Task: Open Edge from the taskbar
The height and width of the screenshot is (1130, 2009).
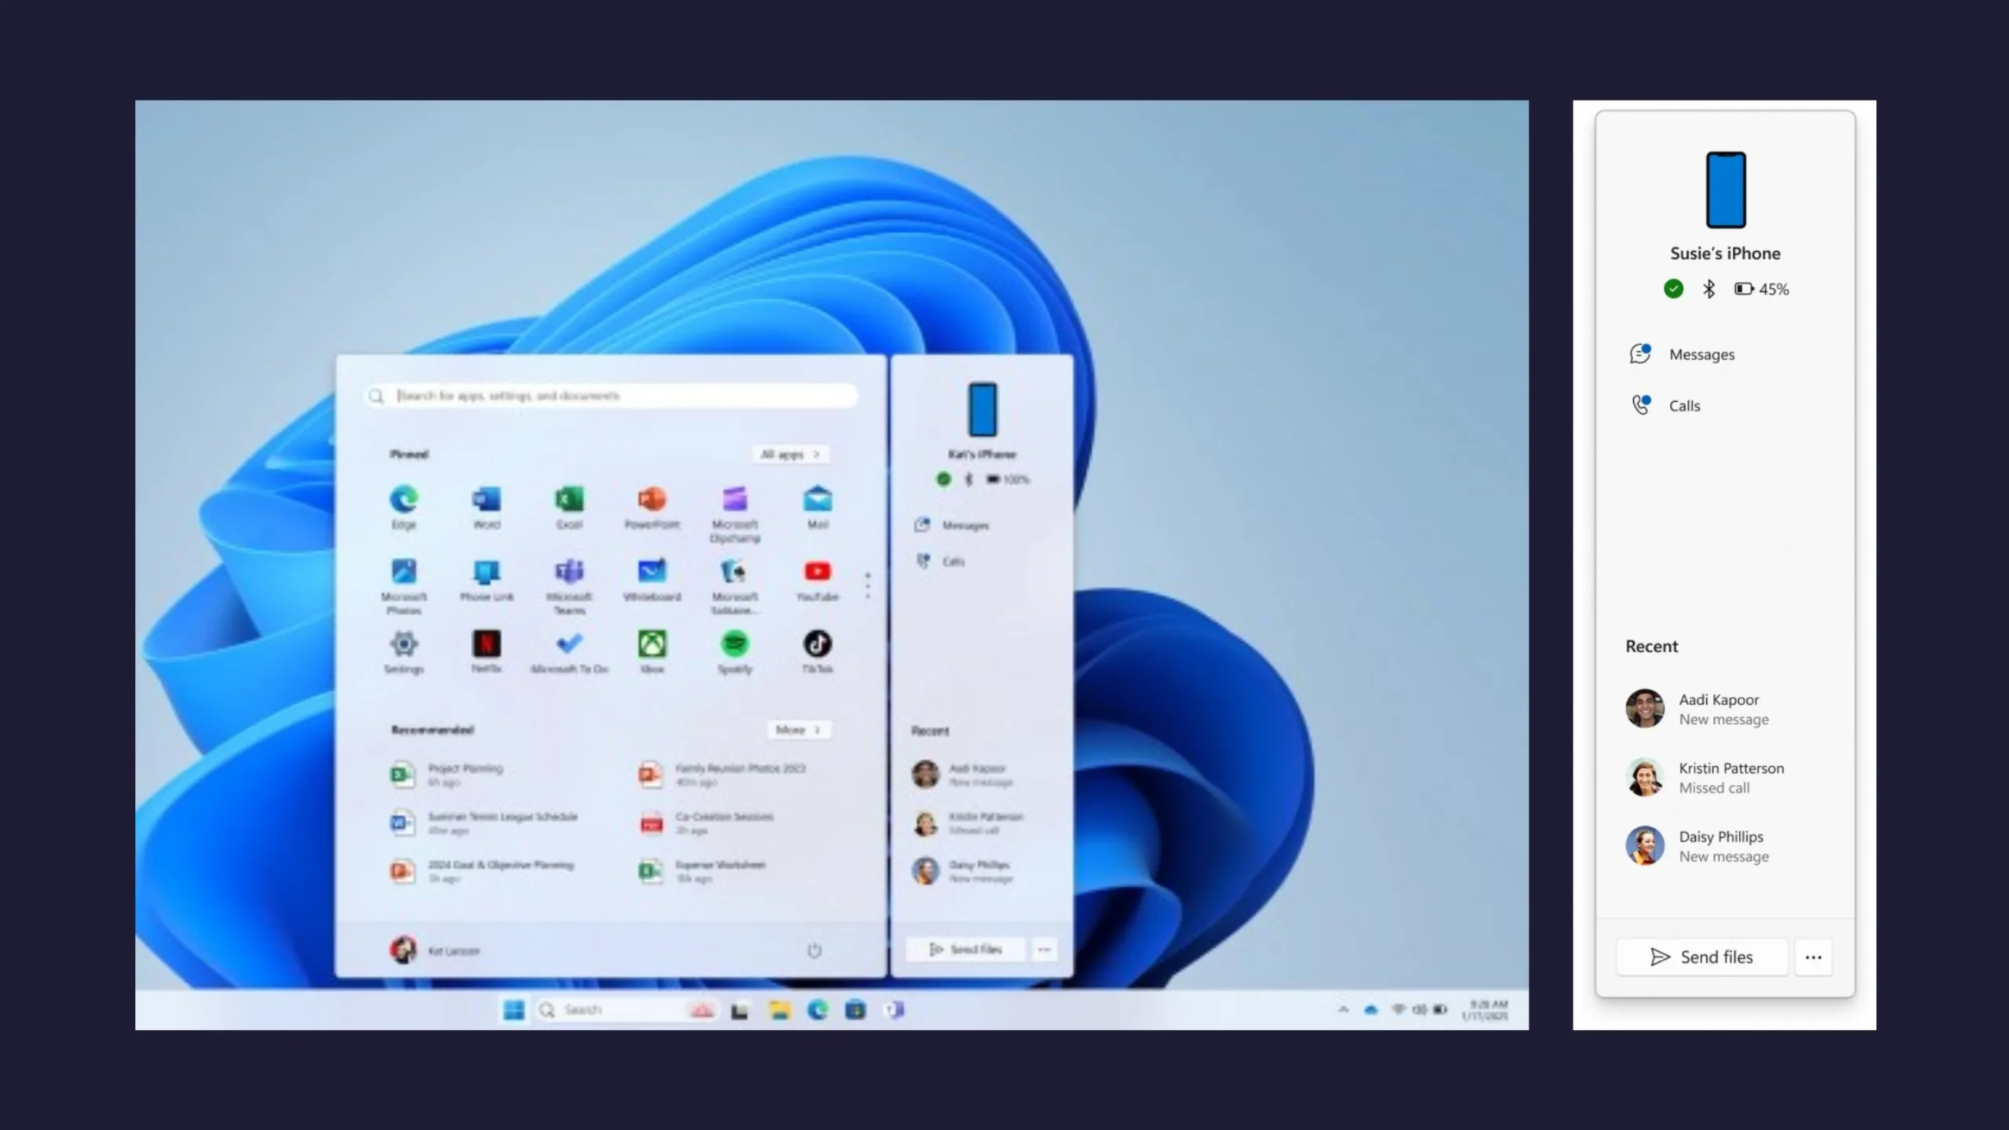Action: 818,1010
